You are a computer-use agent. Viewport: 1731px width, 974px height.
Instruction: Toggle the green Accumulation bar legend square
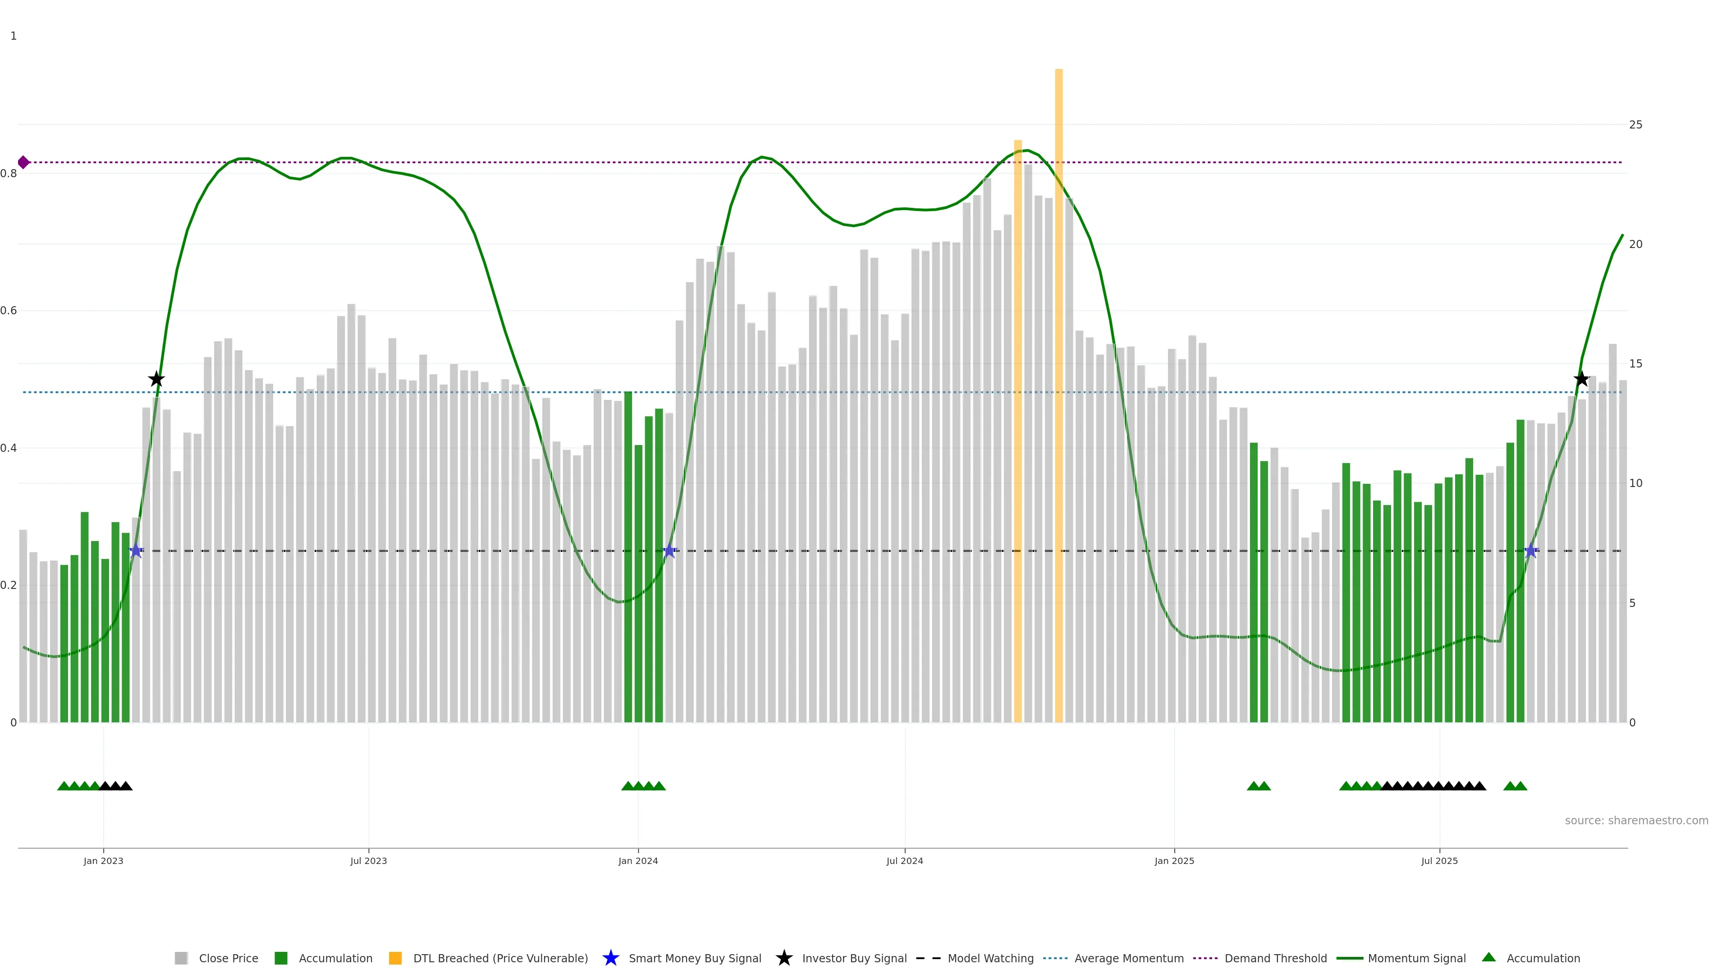click(x=281, y=958)
